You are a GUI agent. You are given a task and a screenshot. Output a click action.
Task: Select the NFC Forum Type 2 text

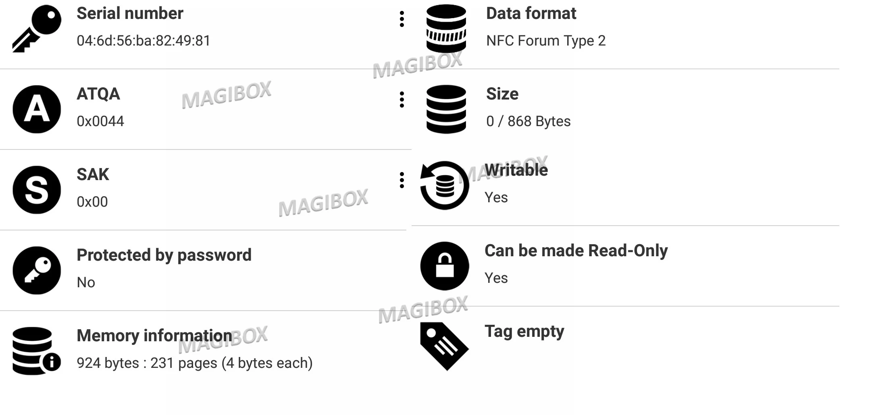(546, 41)
